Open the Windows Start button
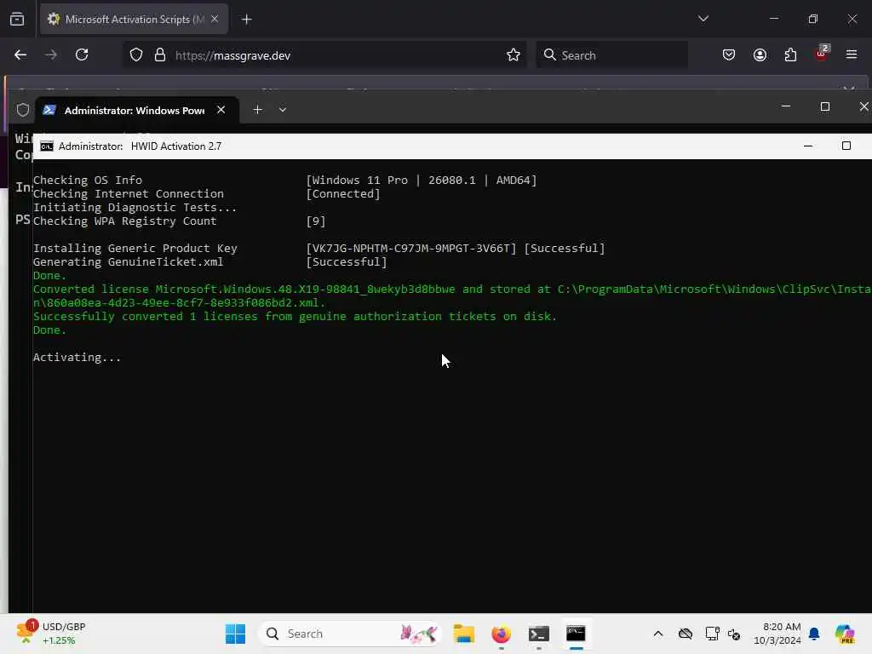The height and width of the screenshot is (654, 872). (x=235, y=634)
